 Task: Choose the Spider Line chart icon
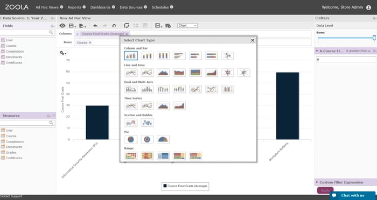[227, 73]
